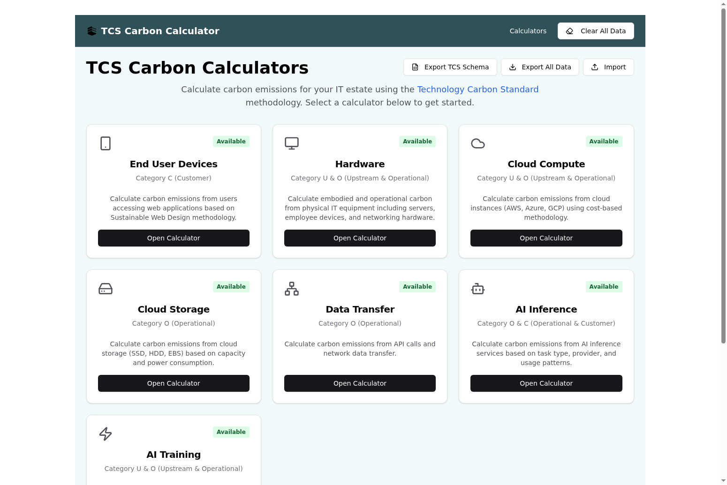This screenshot has height=485, width=727.
Task: Open the Technology Carbon Standard link
Action: coord(477,90)
